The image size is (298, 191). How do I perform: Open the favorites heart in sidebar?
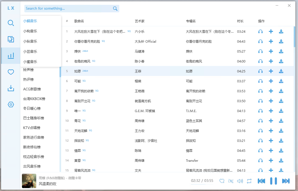(11, 72)
